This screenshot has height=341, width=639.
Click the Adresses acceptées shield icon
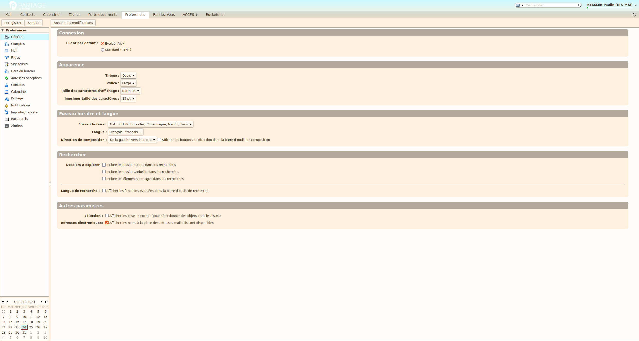(x=7, y=78)
